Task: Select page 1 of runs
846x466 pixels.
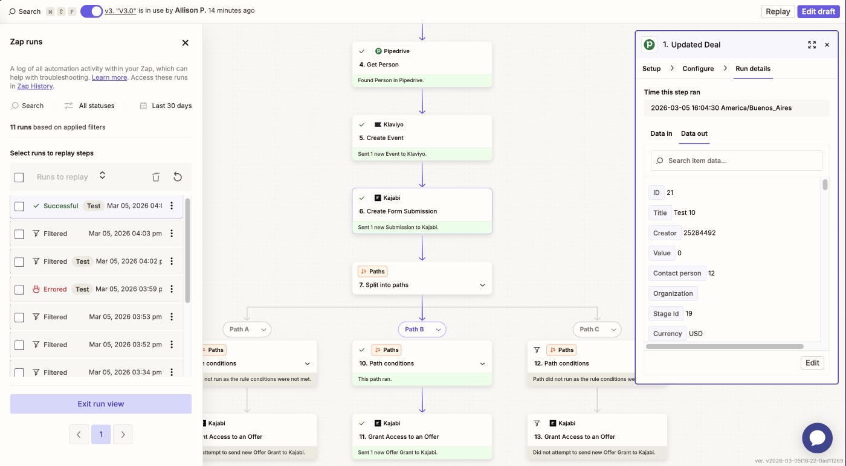Action: coord(101,435)
